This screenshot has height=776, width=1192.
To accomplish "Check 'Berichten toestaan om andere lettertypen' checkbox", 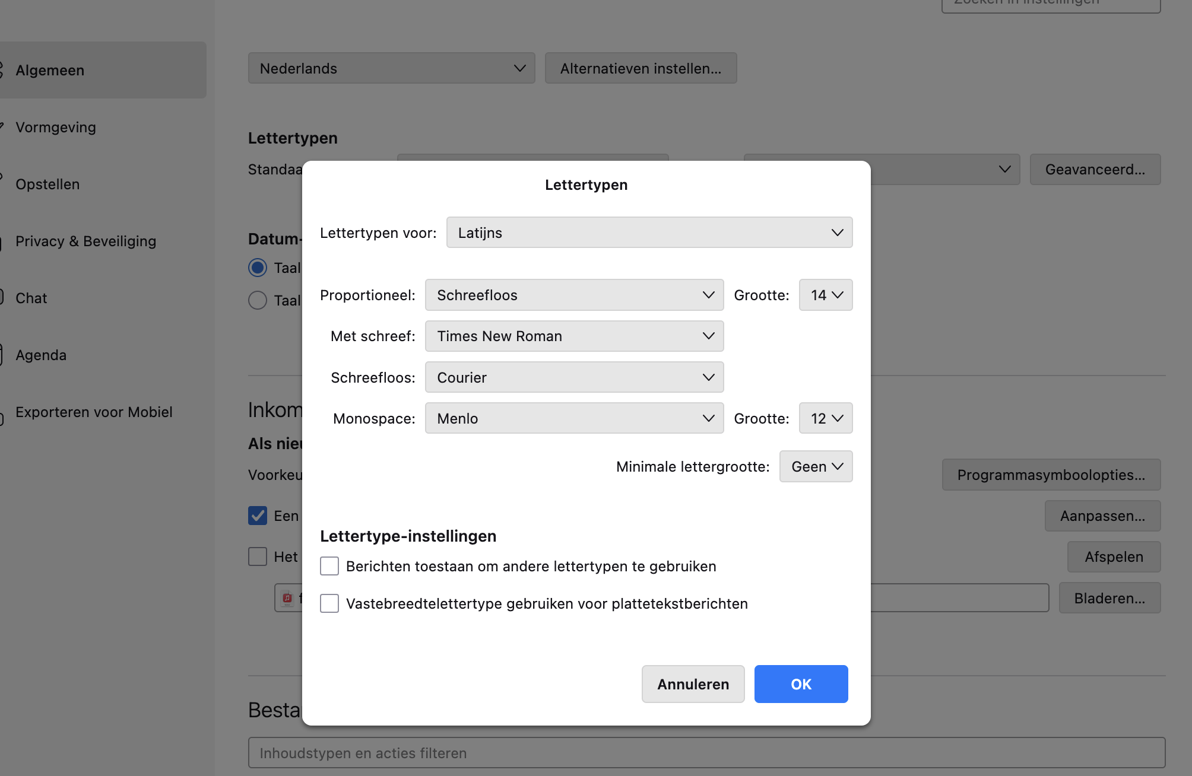I will [329, 566].
